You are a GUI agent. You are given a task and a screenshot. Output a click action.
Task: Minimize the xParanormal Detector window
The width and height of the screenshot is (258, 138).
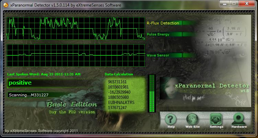coord(224,3)
